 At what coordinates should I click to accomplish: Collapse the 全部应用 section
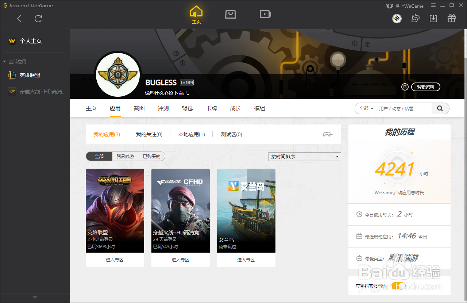tap(15, 62)
